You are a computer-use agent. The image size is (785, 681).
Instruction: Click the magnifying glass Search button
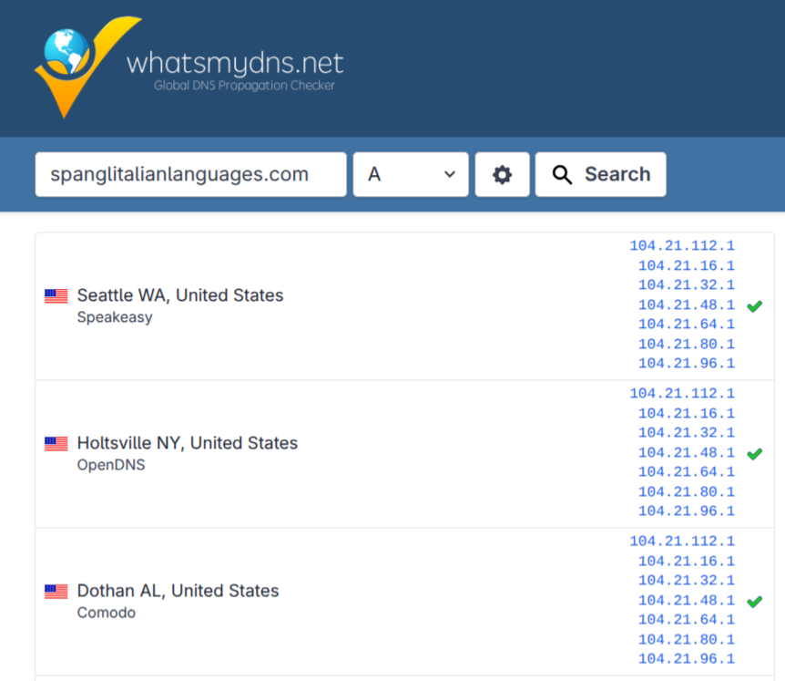(x=601, y=174)
